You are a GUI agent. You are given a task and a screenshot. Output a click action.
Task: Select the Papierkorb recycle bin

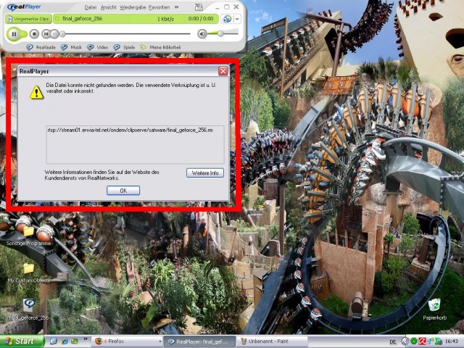(434, 310)
